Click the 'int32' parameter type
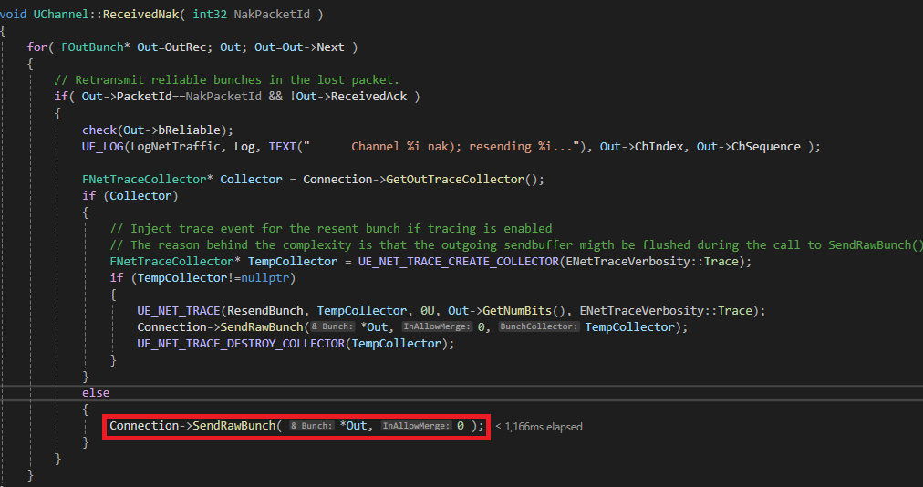The height and width of the screenshot is (487, 923). coord(210,14)
